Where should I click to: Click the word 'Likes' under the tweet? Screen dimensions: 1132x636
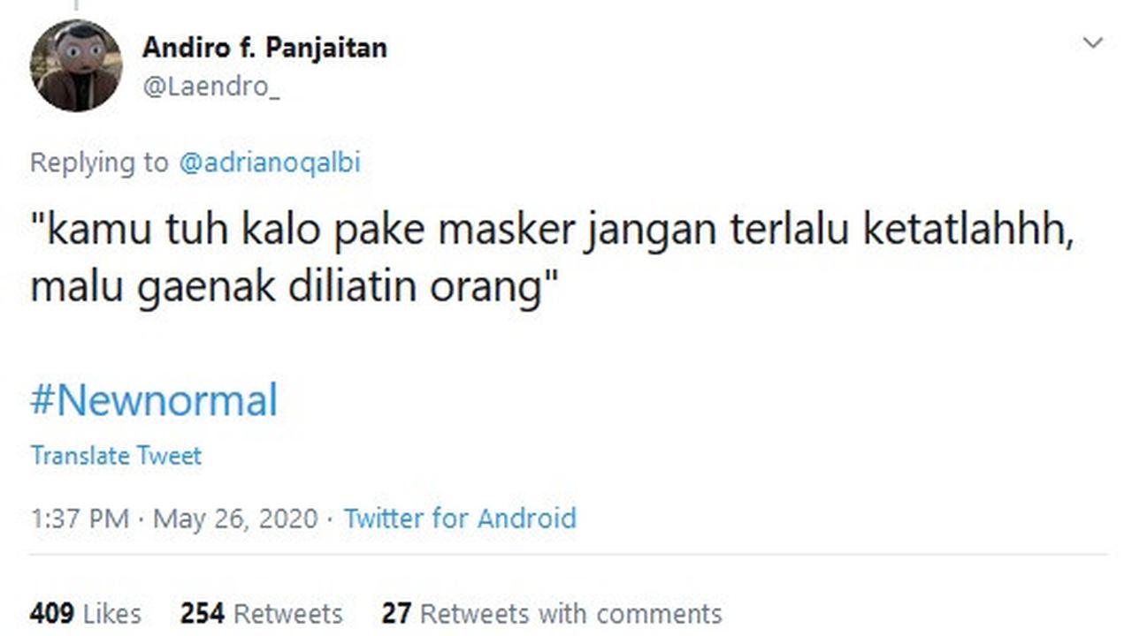point(111,613)
